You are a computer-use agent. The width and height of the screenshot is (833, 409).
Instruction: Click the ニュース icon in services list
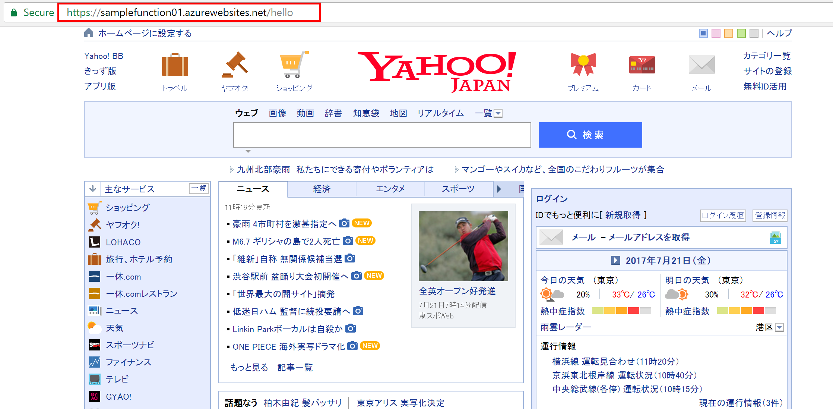pyautogui.click(x=95, y=311)
